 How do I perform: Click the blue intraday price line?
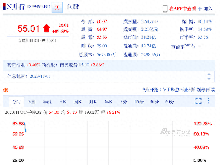[x=25, y=127]
